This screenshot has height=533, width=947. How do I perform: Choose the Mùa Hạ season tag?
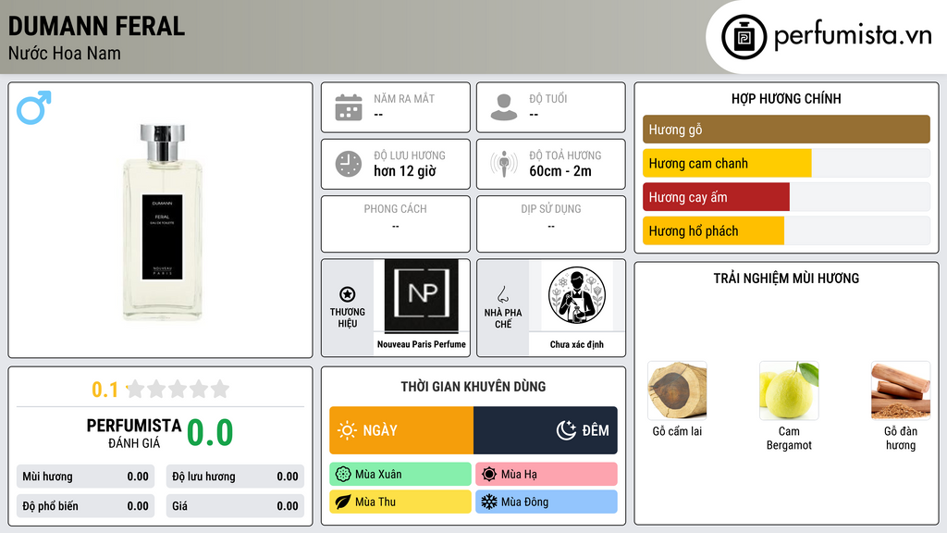(547, 475)
